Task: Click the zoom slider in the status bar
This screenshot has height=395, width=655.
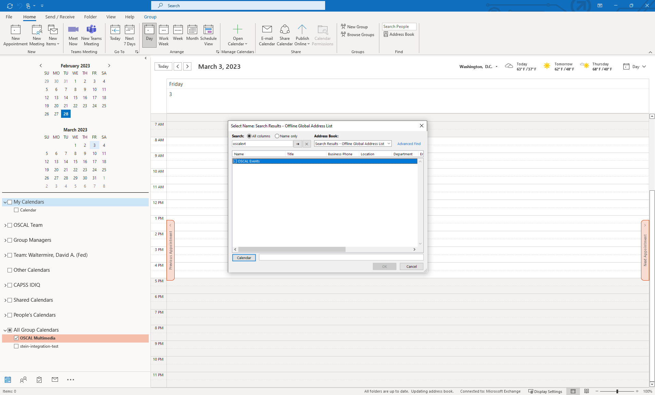Action: pos(617,391)
